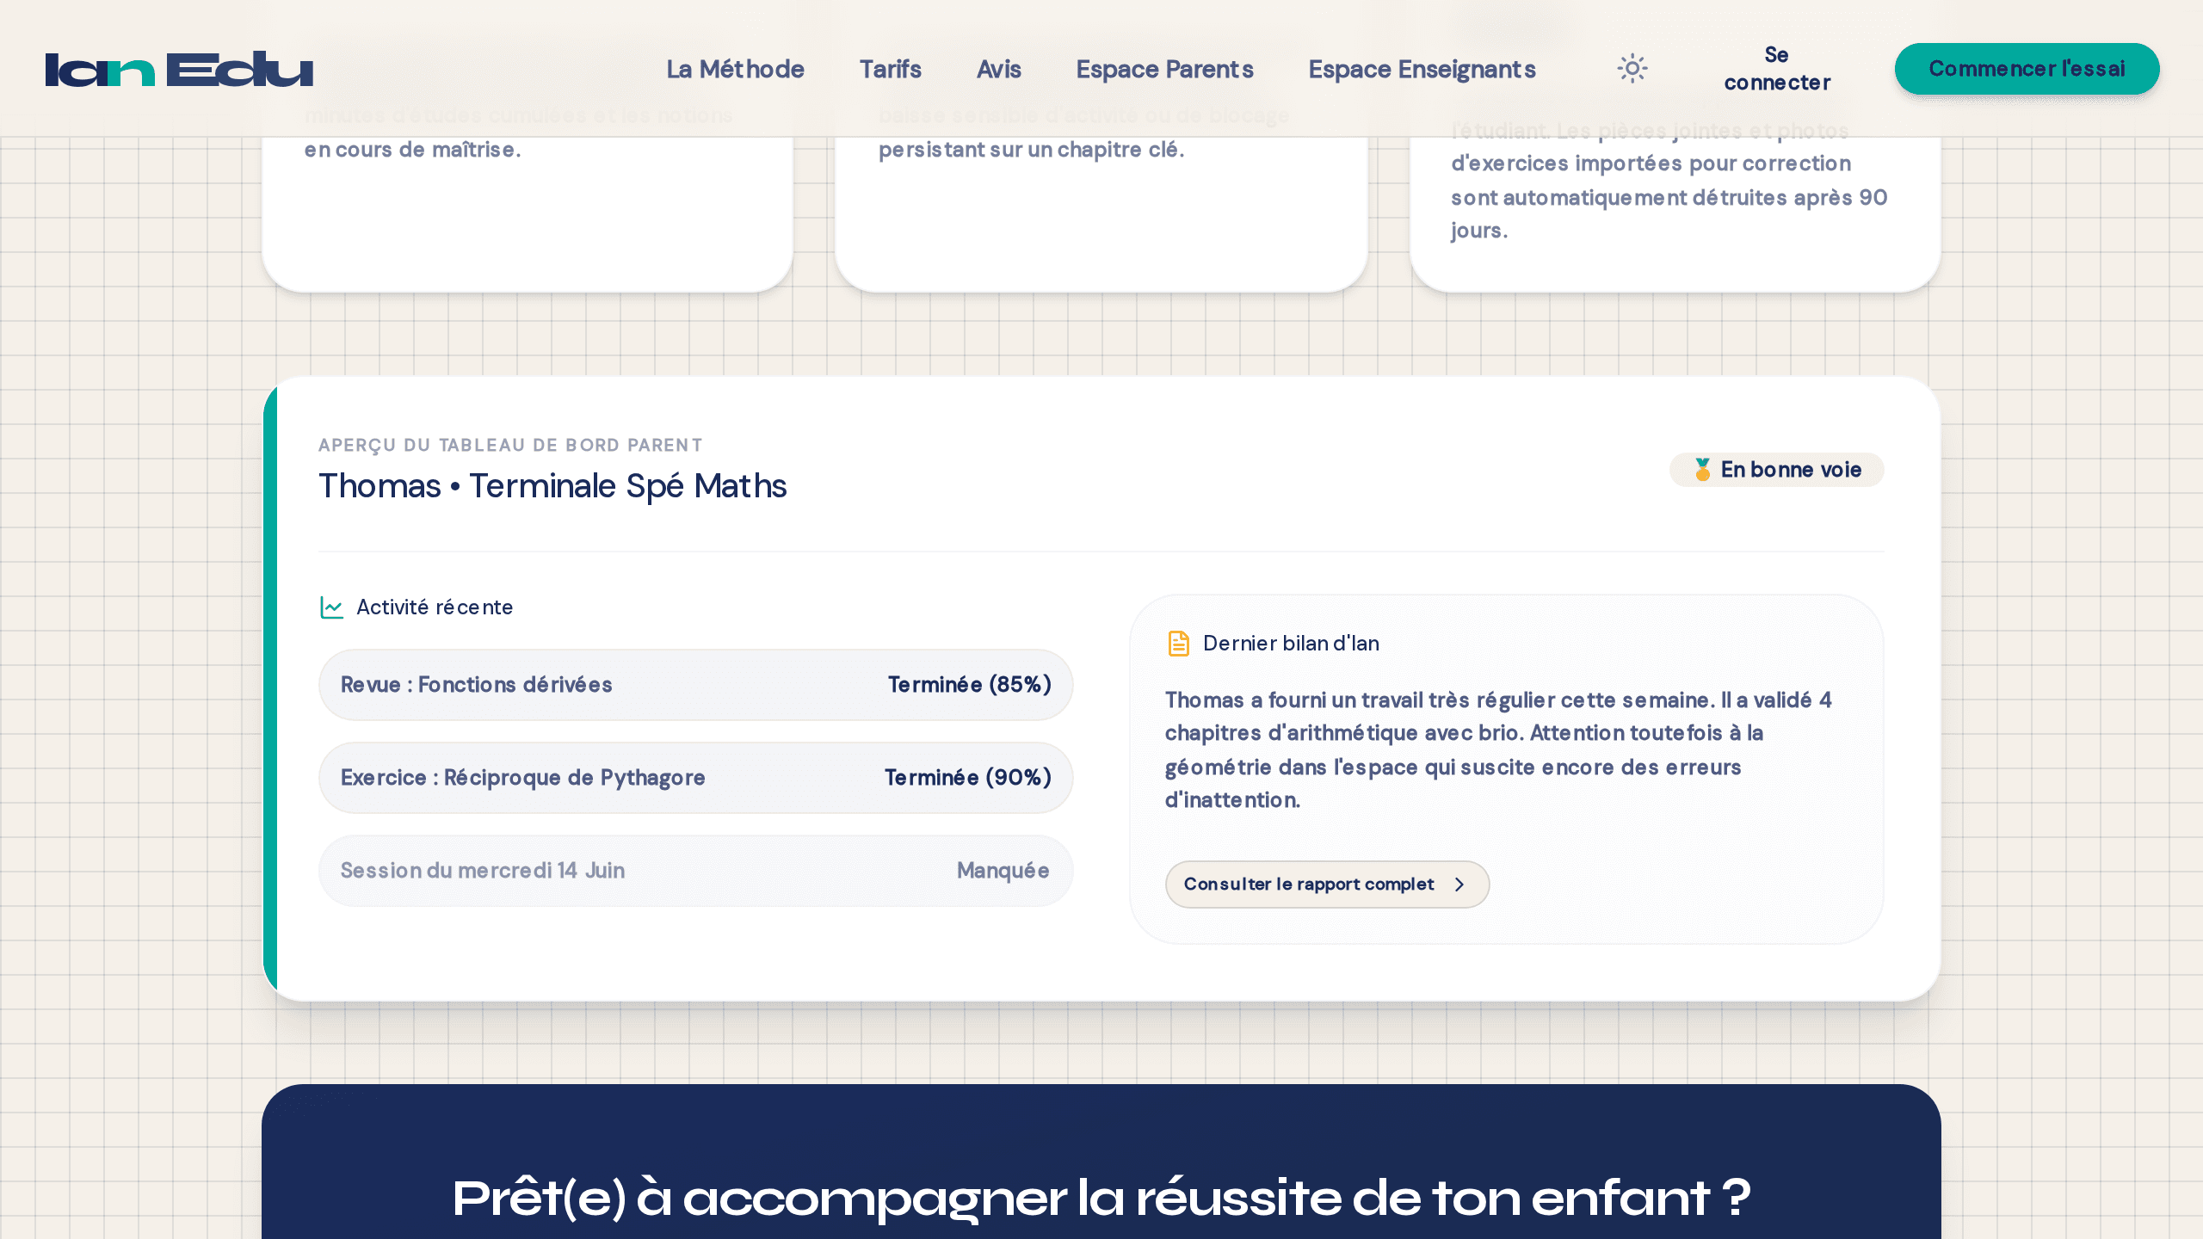
Task: Click chevron in Consulter le rapport complet
Action: coord(1459,885)
